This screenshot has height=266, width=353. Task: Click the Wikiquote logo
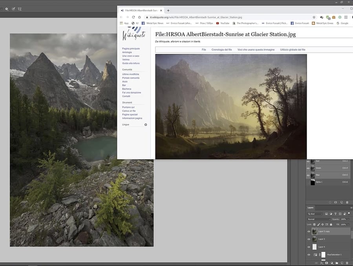point(134,33)
